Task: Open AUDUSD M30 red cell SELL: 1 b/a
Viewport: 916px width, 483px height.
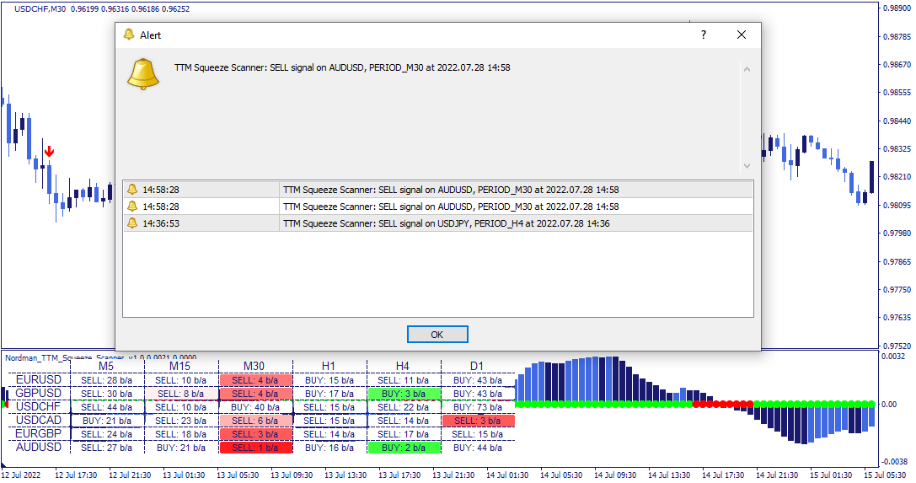Action: (256, 448)
